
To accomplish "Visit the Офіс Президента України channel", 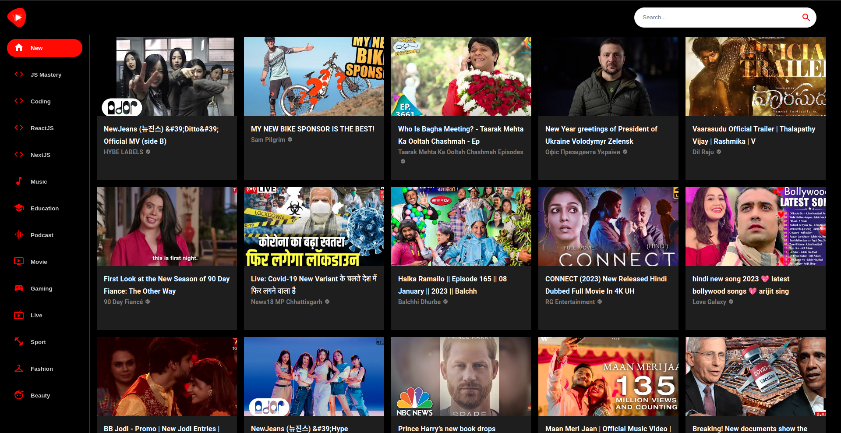I will pyautogui.click(x=583, y=152).
